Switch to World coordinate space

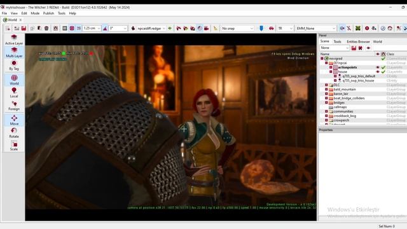point(14,80)
